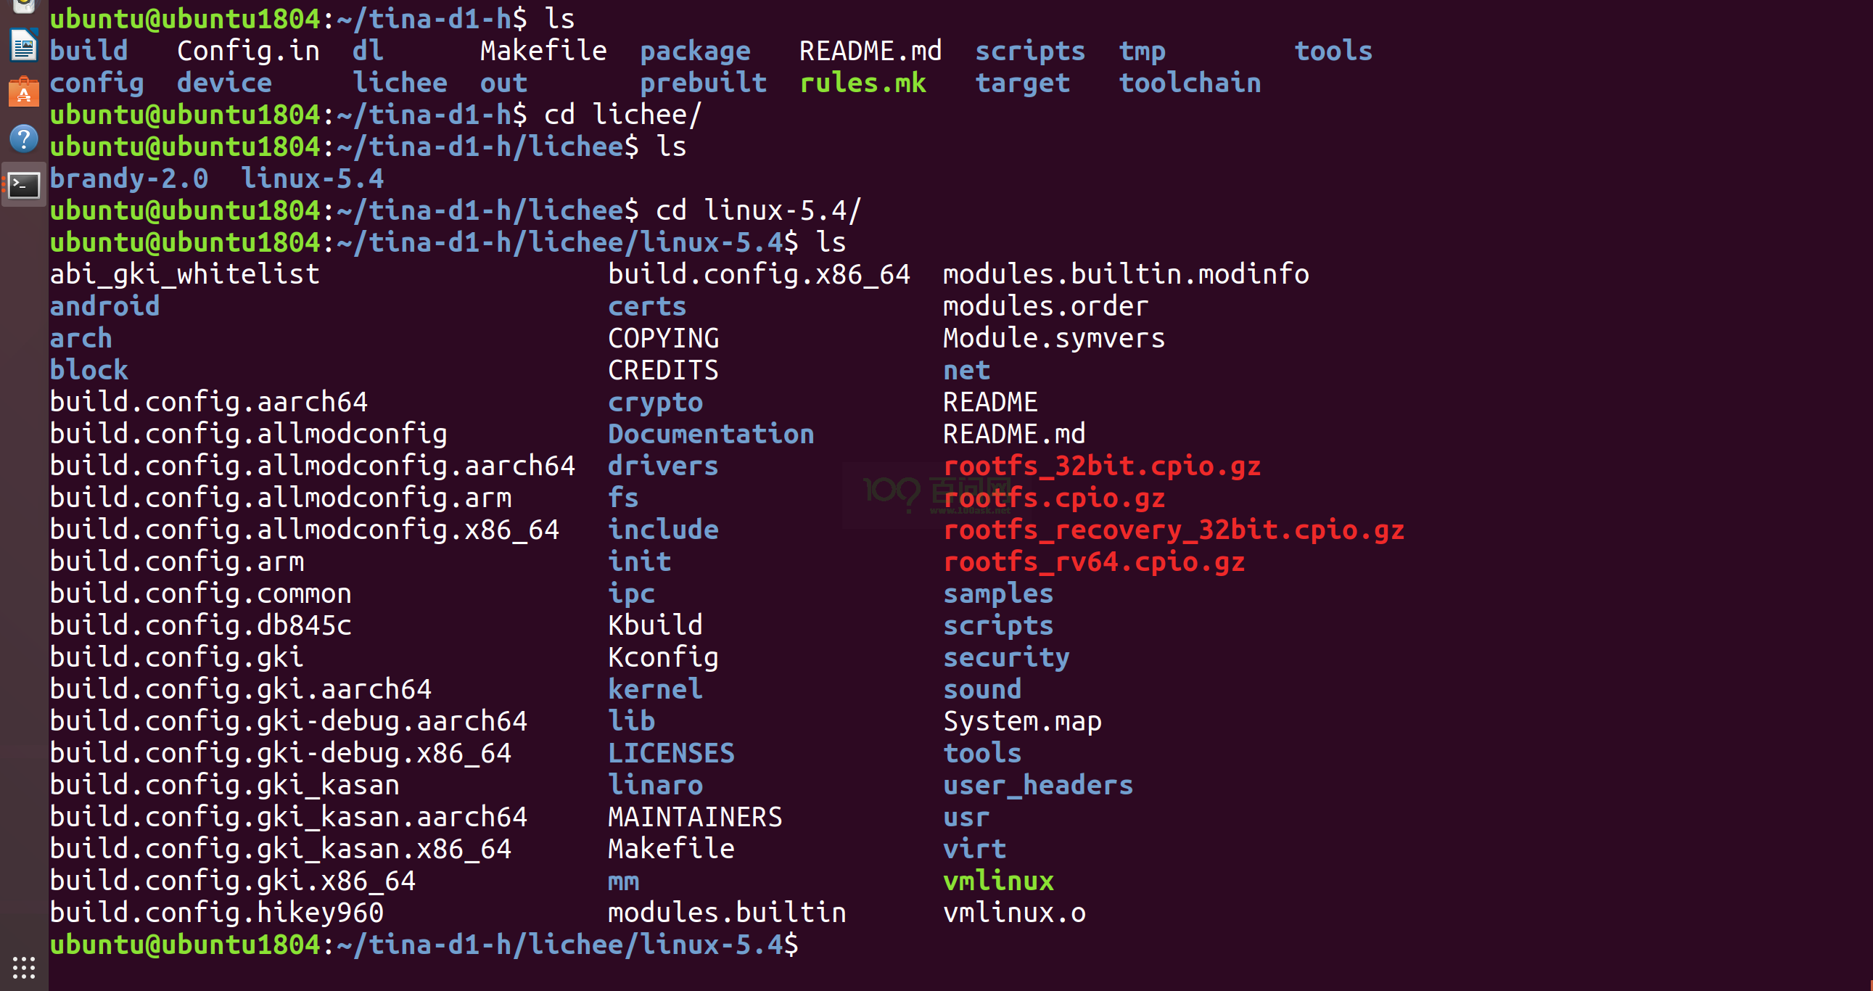Viewport: 1873px width, 991px height.
Task: Click the Rhythmbox speaker icon in the dock
Action: pos(23,6)
